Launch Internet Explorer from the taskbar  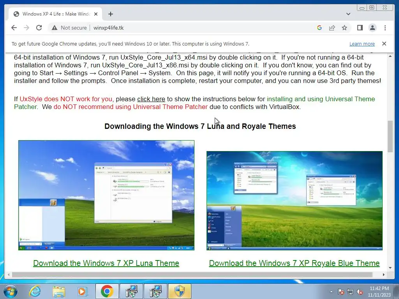tap(35, 291)
